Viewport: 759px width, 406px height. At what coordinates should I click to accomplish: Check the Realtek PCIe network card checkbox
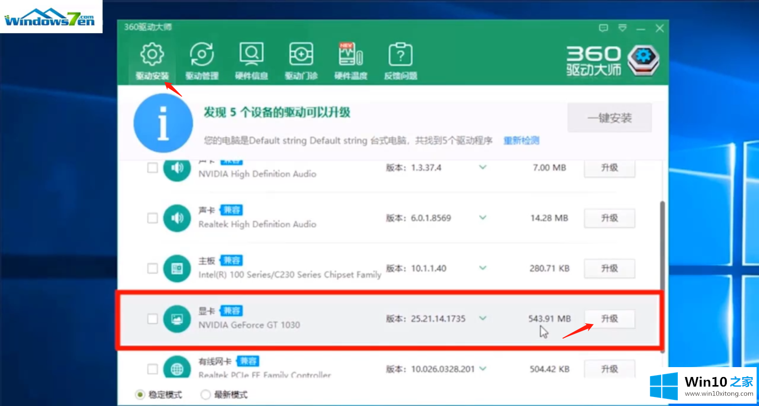tap(152, 369)
